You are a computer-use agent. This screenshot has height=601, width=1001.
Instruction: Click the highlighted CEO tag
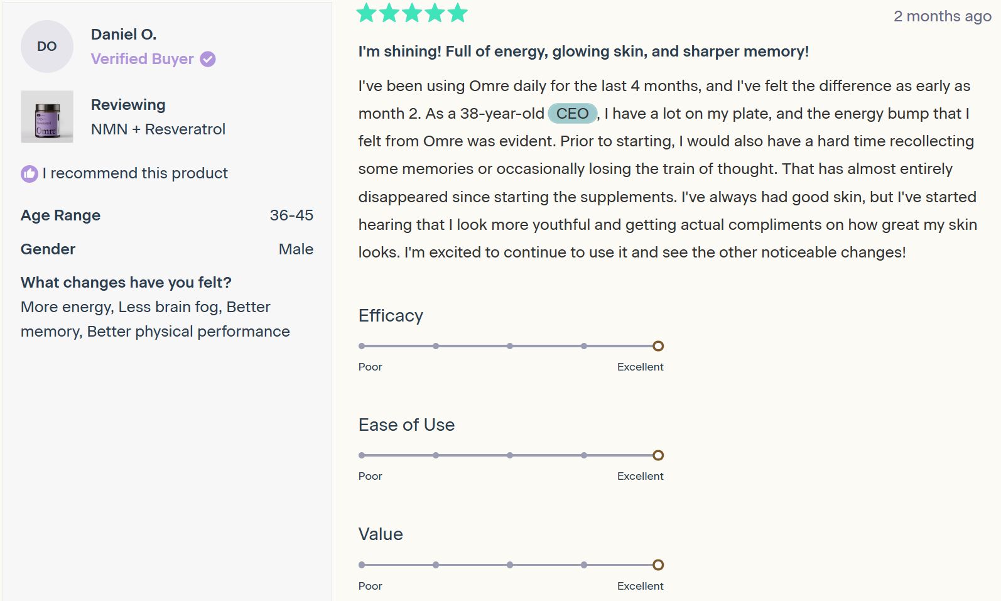pos(572,114)
